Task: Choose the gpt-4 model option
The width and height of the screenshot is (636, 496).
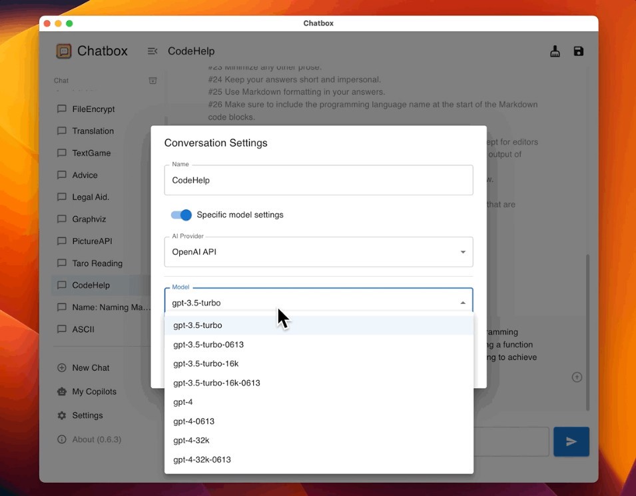Action: [x=319, y=402]
